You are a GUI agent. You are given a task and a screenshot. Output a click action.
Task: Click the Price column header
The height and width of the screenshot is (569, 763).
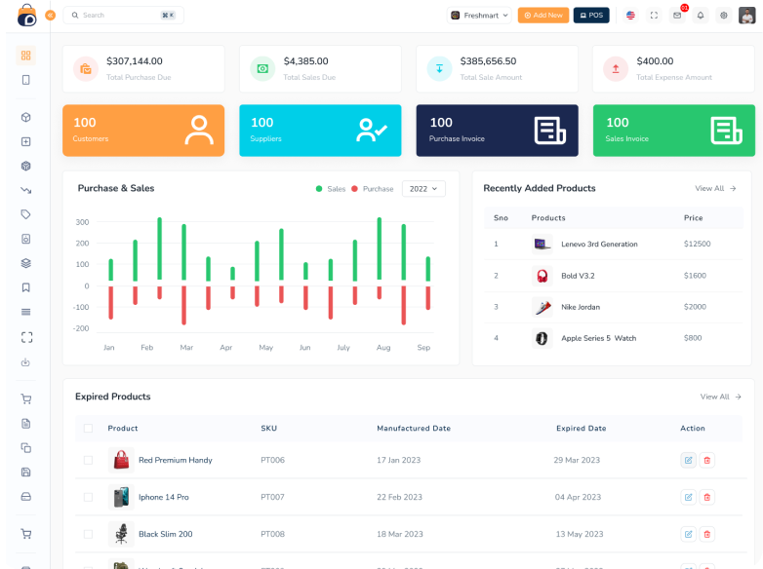(x=693, y=218)
